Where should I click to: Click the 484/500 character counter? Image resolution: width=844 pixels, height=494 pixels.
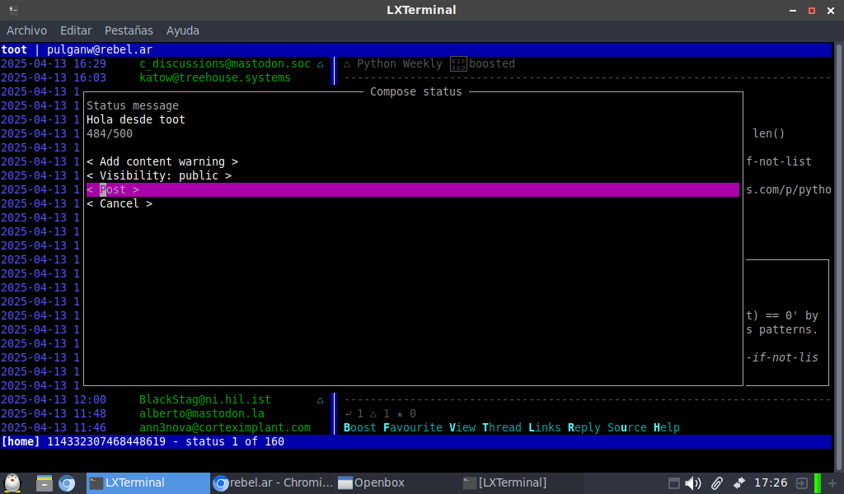point(110,134)
